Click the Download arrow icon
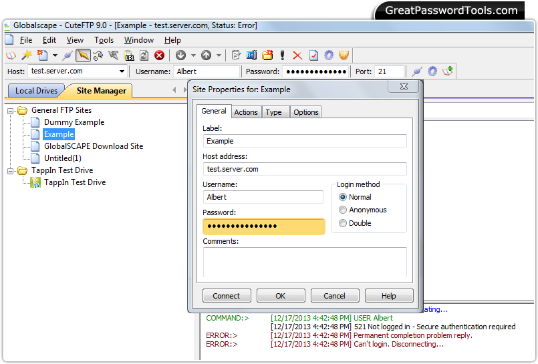 pos(181,55)
